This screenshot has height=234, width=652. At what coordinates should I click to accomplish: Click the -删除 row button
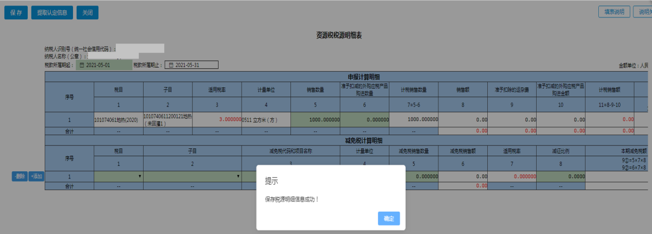point(19,176)
